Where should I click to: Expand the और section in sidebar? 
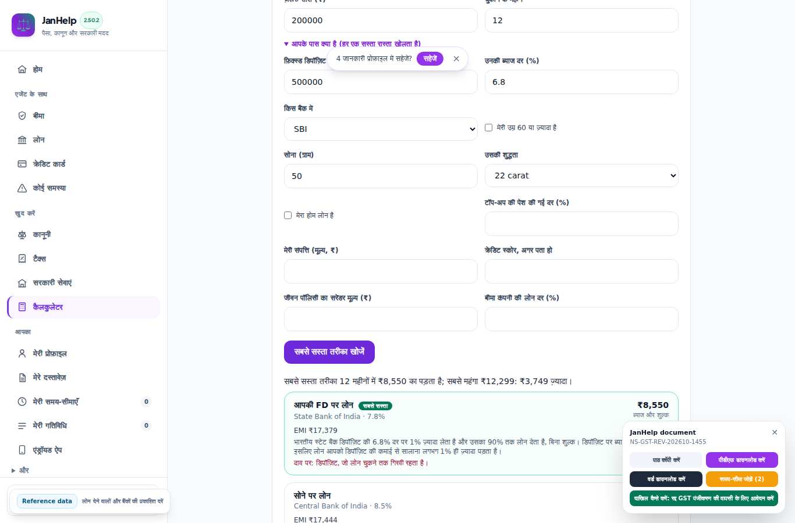pos(20,470)
